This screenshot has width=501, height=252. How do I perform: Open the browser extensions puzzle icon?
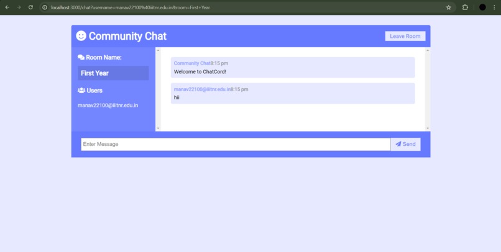coord(465,7)
